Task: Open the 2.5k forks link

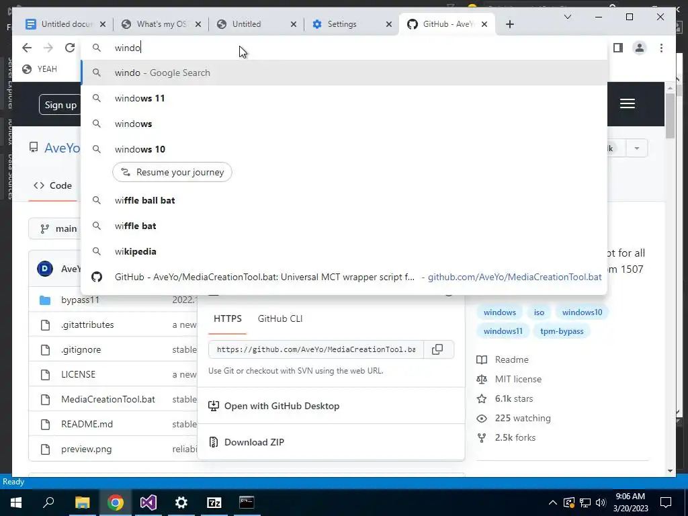Action: pos(506,438)
